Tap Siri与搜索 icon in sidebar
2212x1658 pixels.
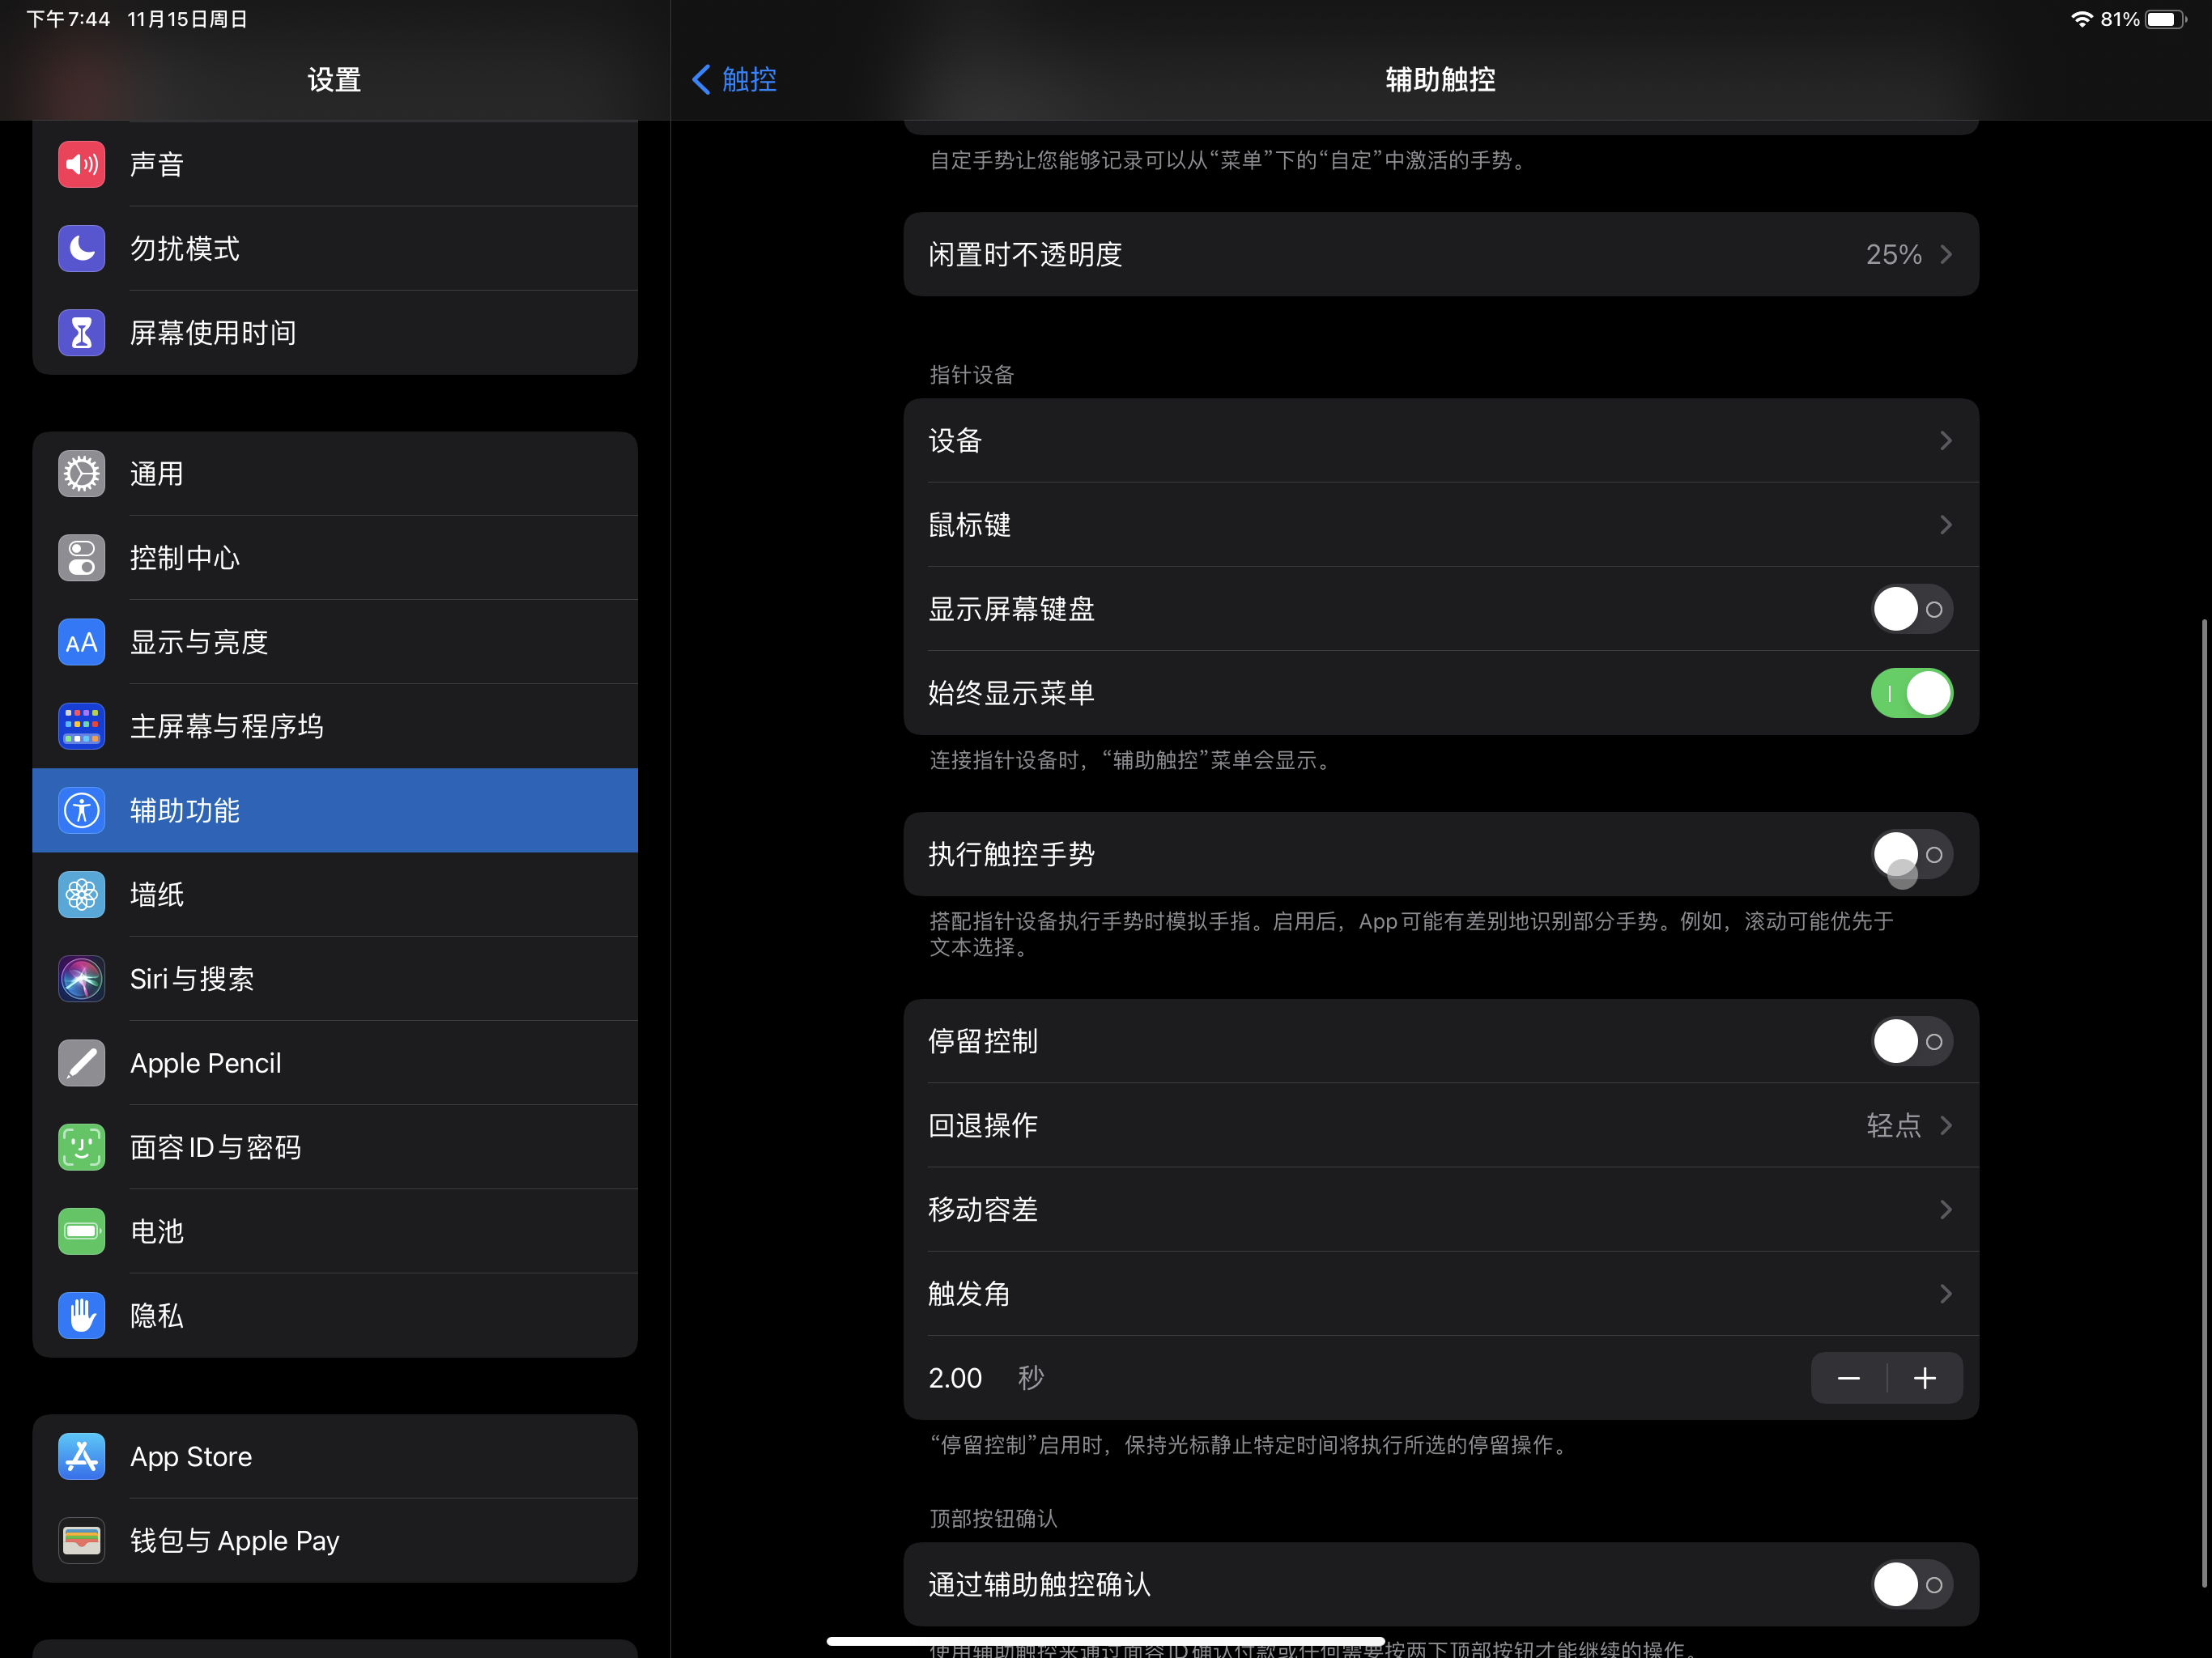click(81, 978)
